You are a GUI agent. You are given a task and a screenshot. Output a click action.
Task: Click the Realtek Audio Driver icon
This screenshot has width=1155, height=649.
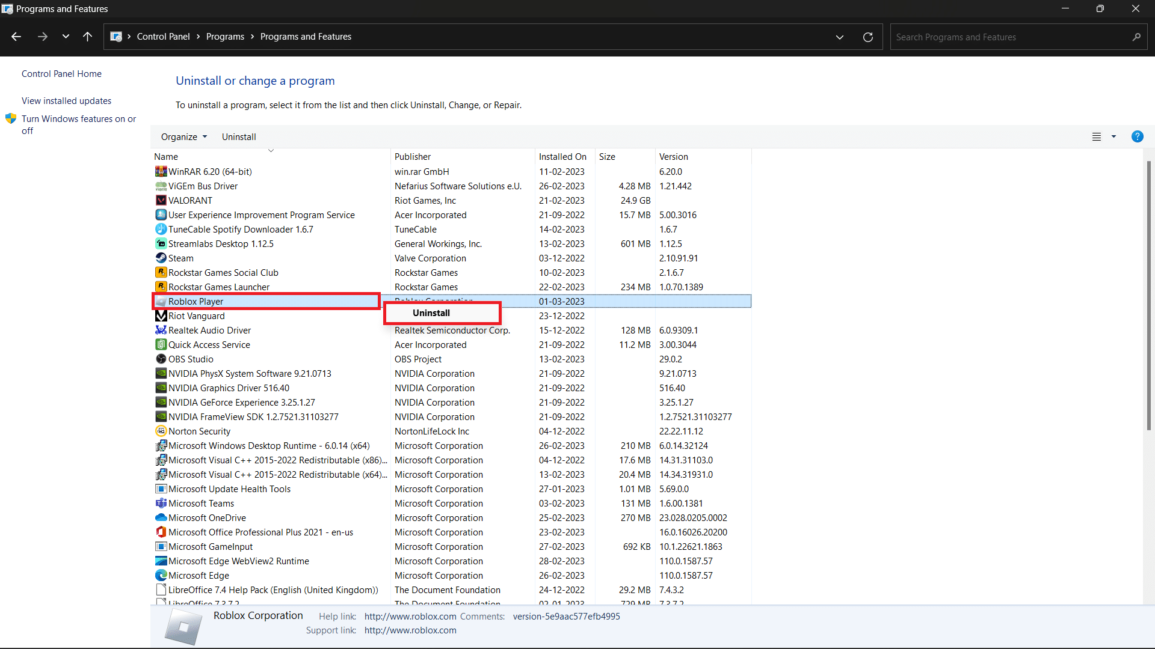click(161, 331)
